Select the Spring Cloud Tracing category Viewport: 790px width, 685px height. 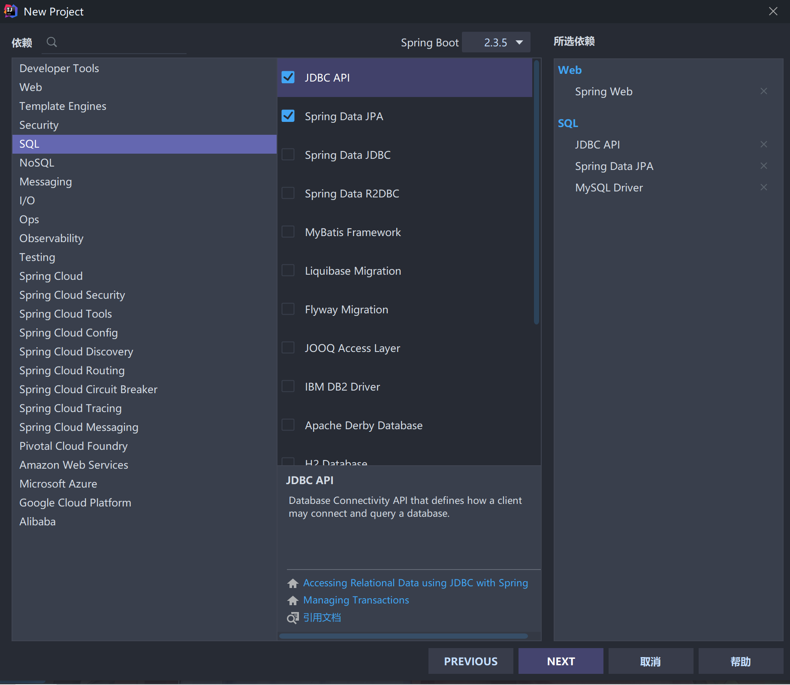[x=144, y=408]
